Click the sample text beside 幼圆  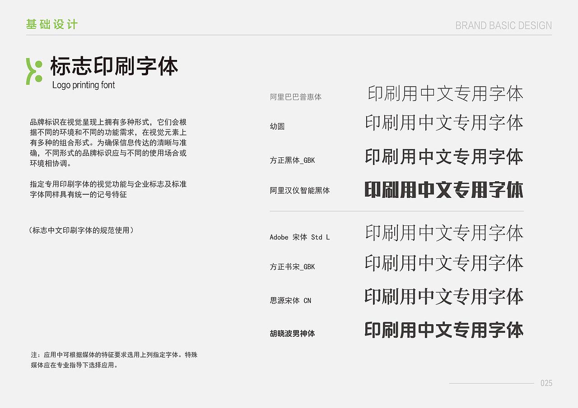coord(444,123)
